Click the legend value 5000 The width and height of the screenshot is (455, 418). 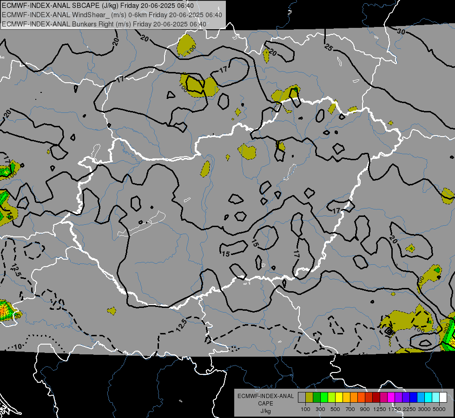coord(439,409)
